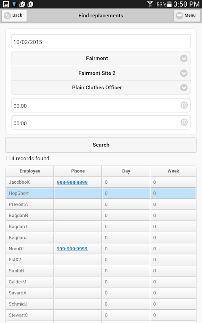Tap the clock icon in second time field
The width and height of the screenshot is (202, 323).
click(184, 122)
